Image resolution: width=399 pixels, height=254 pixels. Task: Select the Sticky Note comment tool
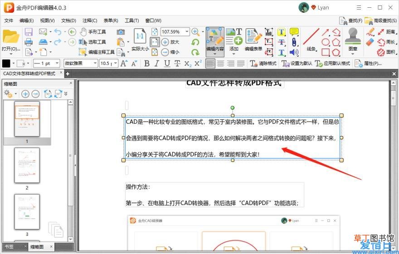pyautogui.click(x=294, y=32)
